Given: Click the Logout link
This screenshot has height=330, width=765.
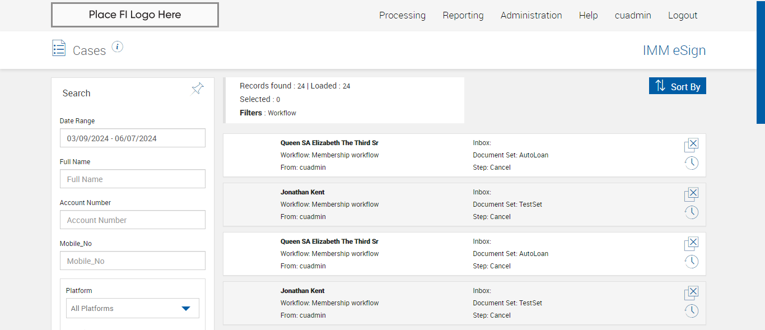Looking at the screenshot, I should pos(683,15).
